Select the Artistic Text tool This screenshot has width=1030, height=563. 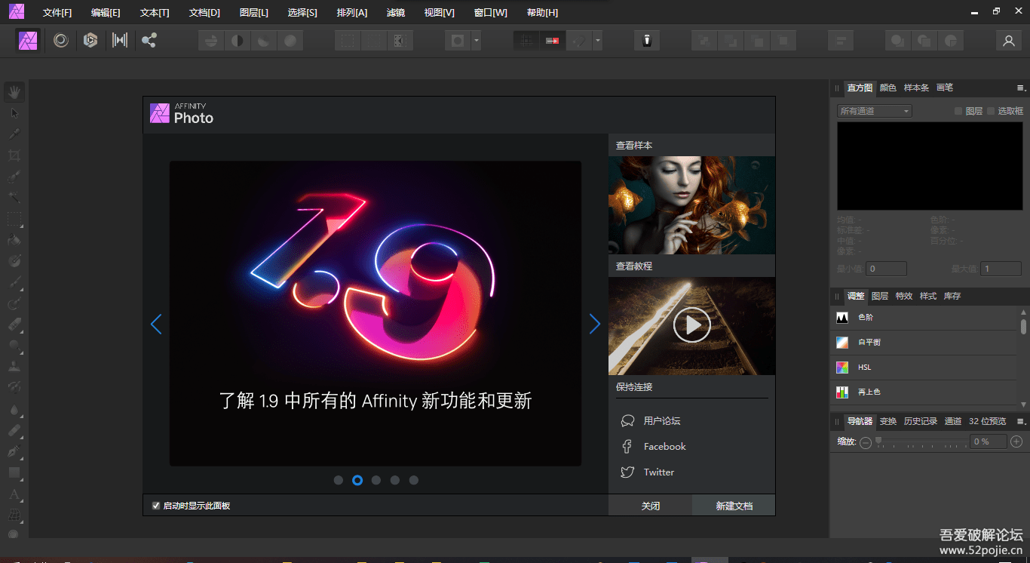point(14,494)
